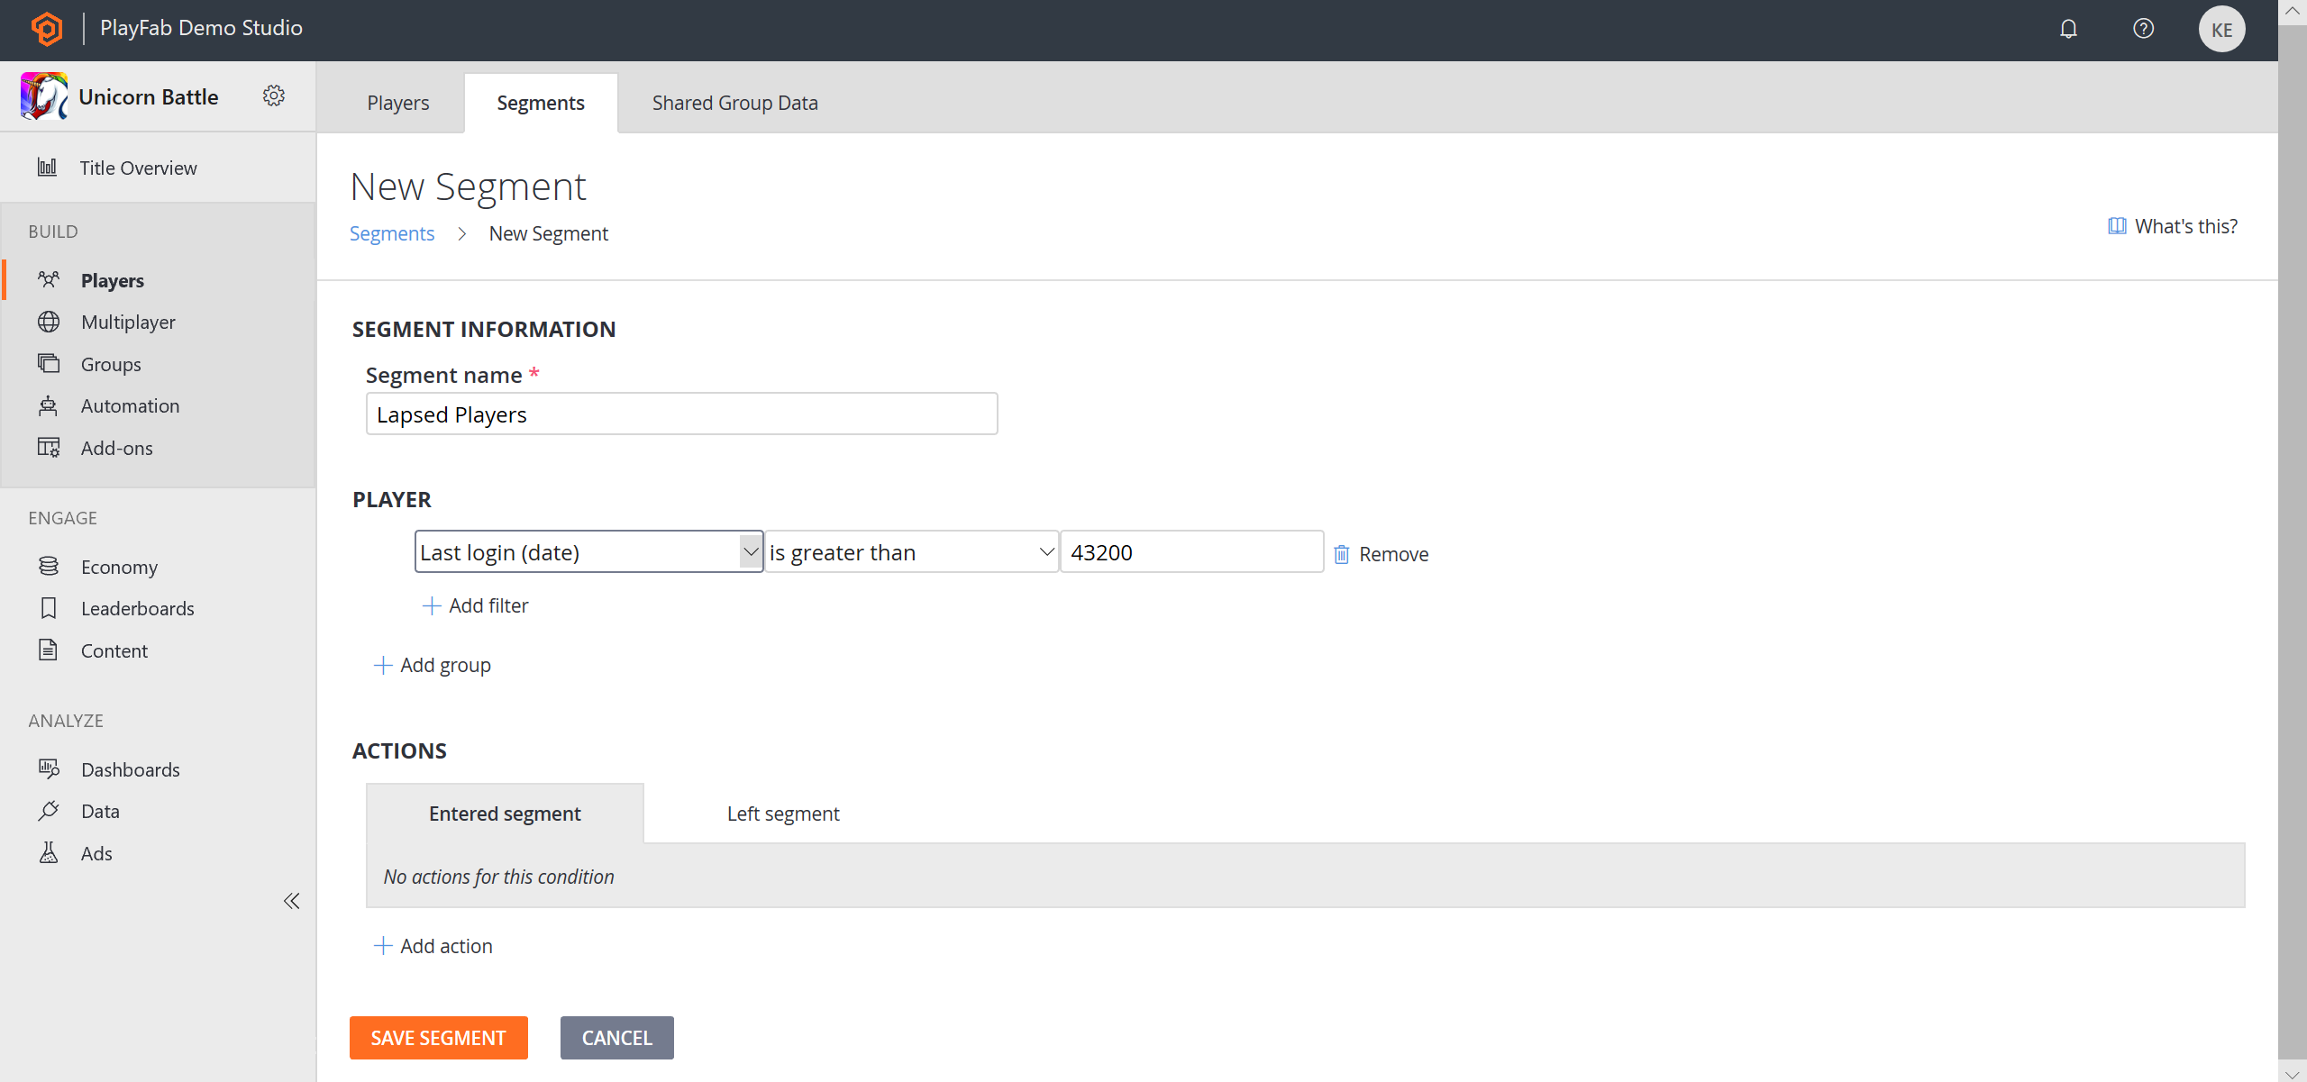2307x1082 pixels.
Task: Click the Economy sidebar icon
Action: (49, 565)
